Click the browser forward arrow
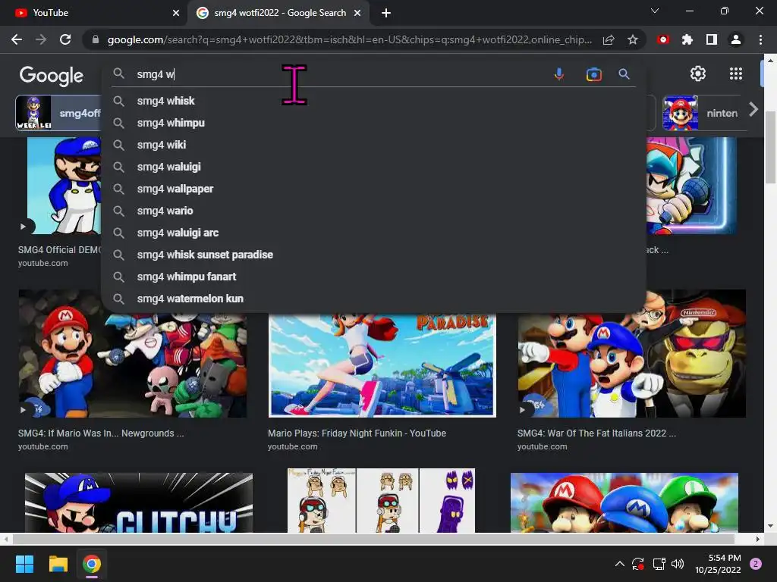 click(x=41, y=39)
